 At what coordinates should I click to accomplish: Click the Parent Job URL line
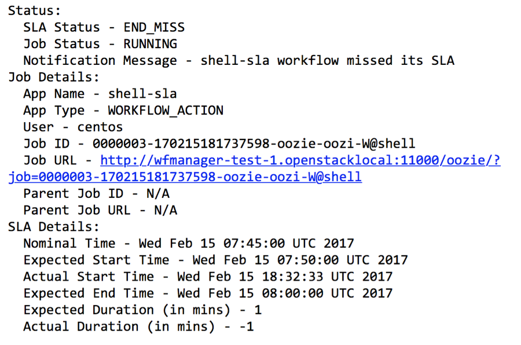[x=100, y=210]
